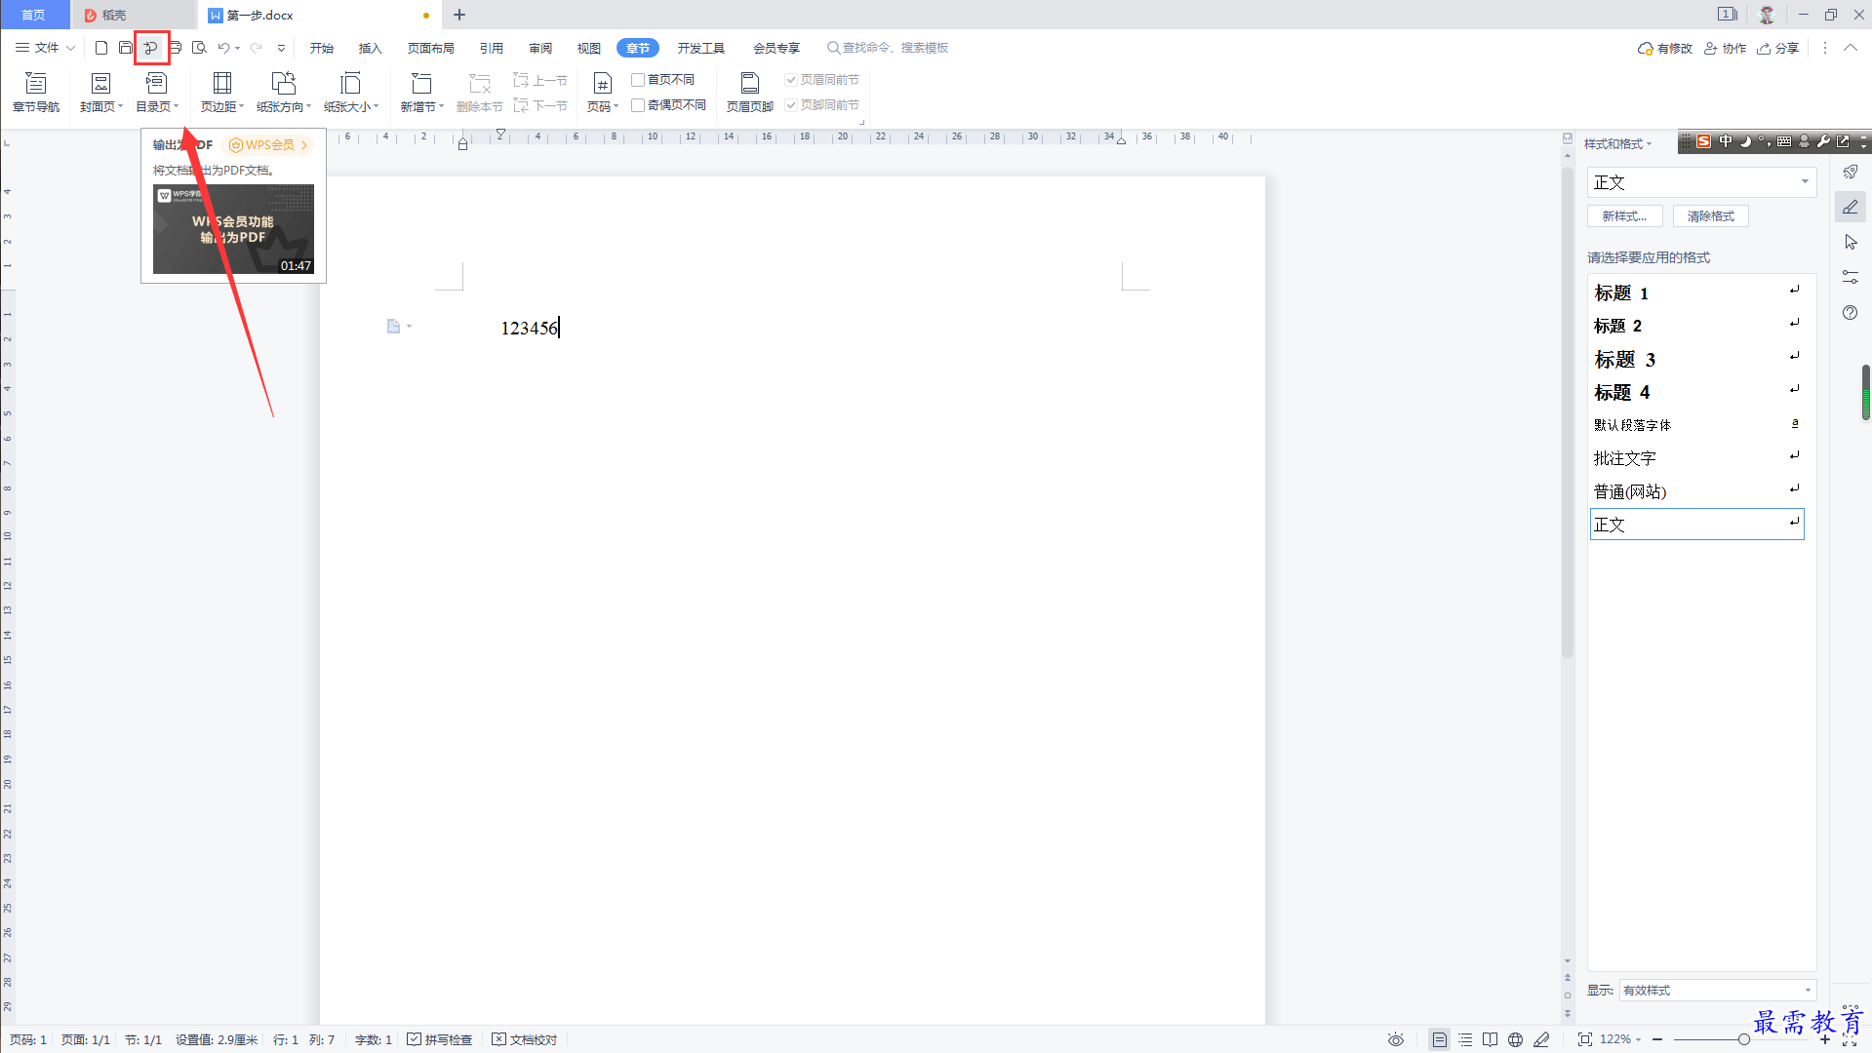This screenshot has width=1872, height=1053.
Task: Click the new document icon
Action: (101, 48)
